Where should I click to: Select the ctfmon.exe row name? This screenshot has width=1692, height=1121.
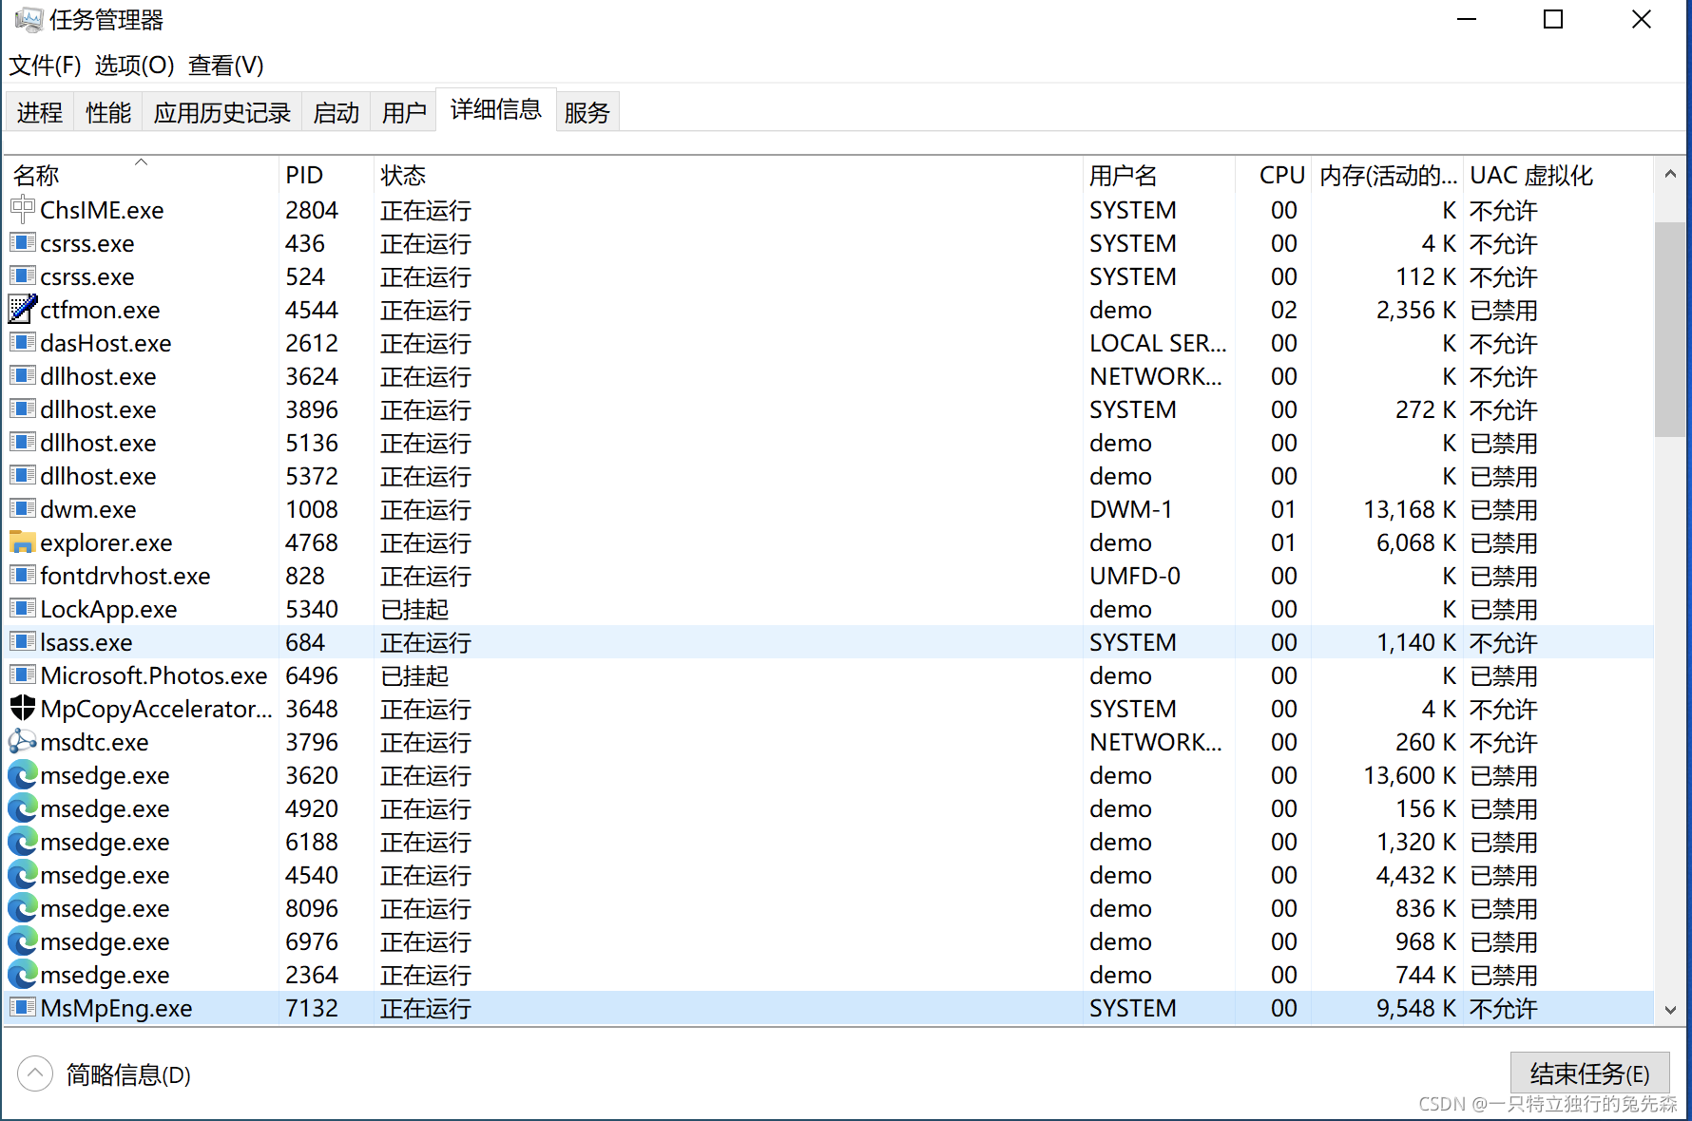point(100,310)
